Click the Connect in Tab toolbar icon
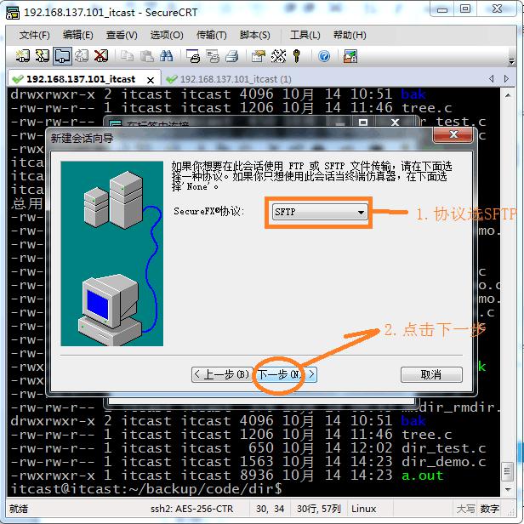 [x=62, y=56]
